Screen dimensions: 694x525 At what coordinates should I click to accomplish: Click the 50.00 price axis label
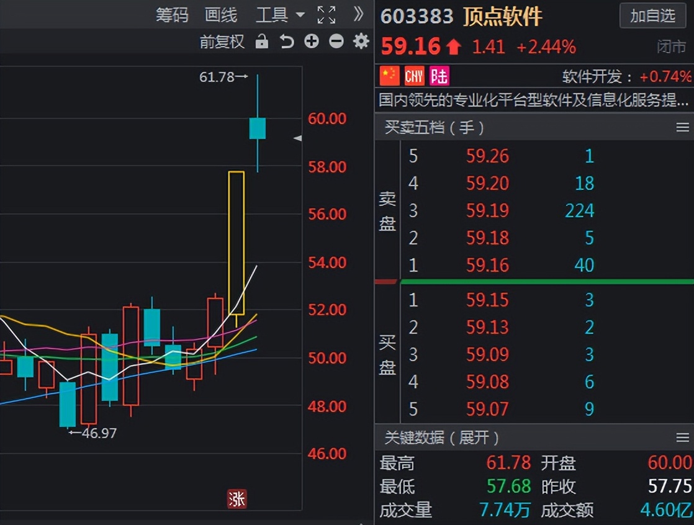[x=327, y=358]
